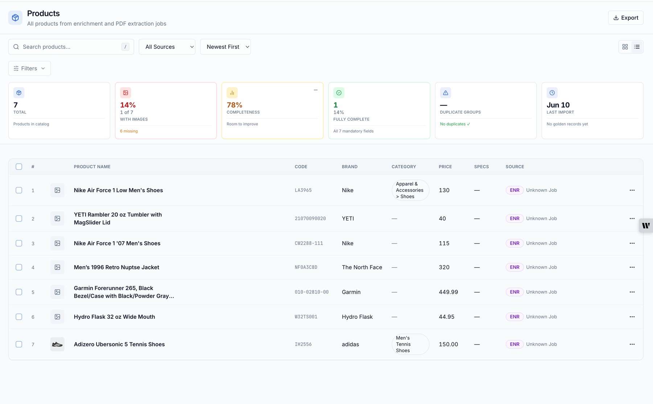Expand the Filters panel

tap(29, 69)
